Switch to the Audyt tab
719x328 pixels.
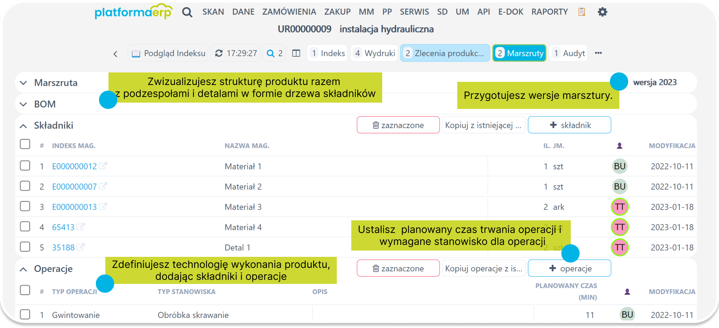568,53
